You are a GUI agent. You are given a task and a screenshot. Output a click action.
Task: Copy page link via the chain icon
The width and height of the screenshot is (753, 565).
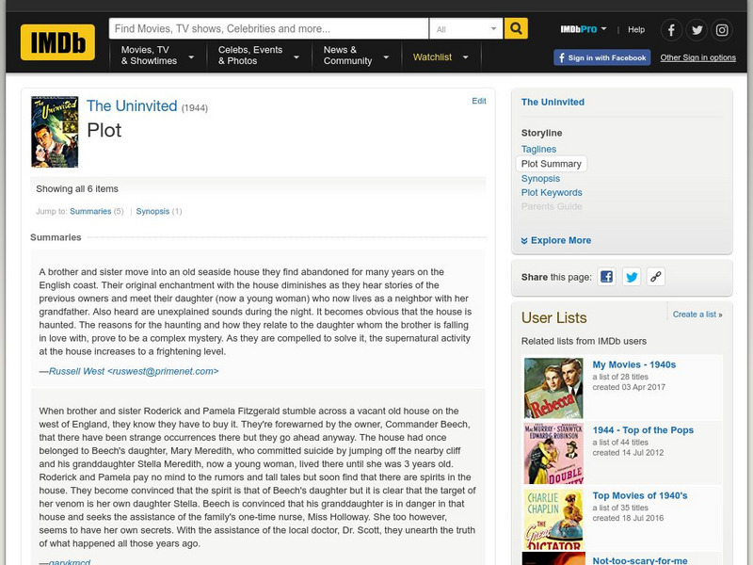[x=655, y=277]
